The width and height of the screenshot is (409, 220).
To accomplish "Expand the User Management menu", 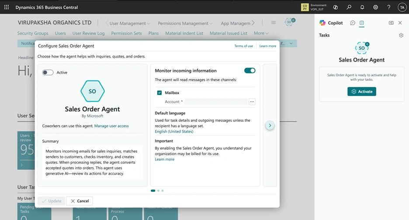I will (x=129, y=23).
